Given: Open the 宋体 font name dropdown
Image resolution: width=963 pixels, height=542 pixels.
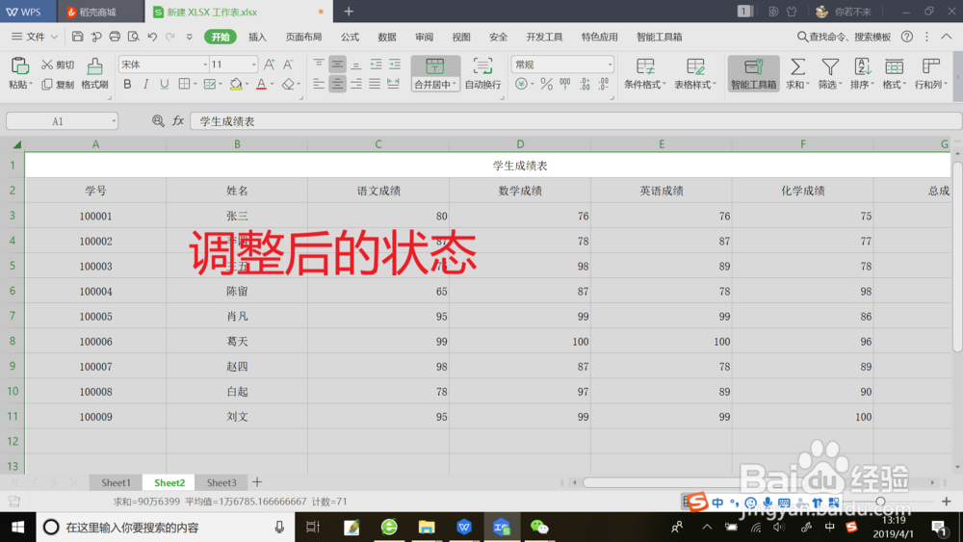Looking at the screenshot, I should pos(205,65).
